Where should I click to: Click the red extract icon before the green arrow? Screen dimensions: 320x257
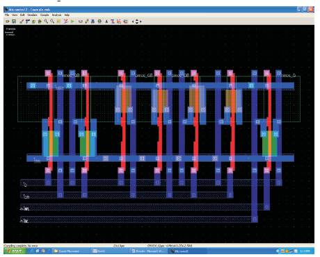point(66,22)
